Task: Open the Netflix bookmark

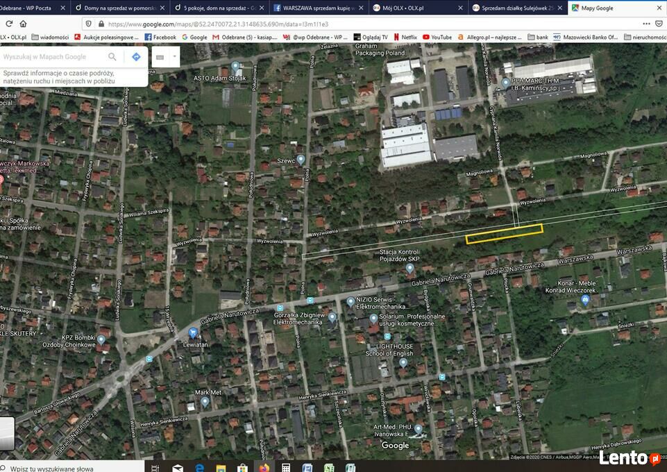Action: pos(405,37)
